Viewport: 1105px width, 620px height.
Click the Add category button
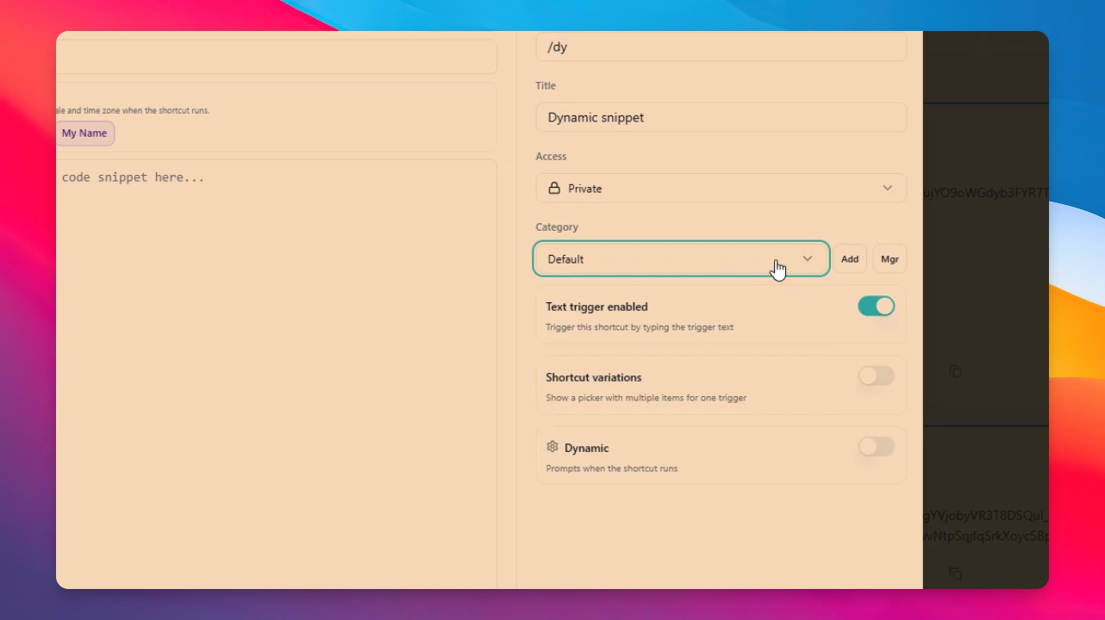850,258
